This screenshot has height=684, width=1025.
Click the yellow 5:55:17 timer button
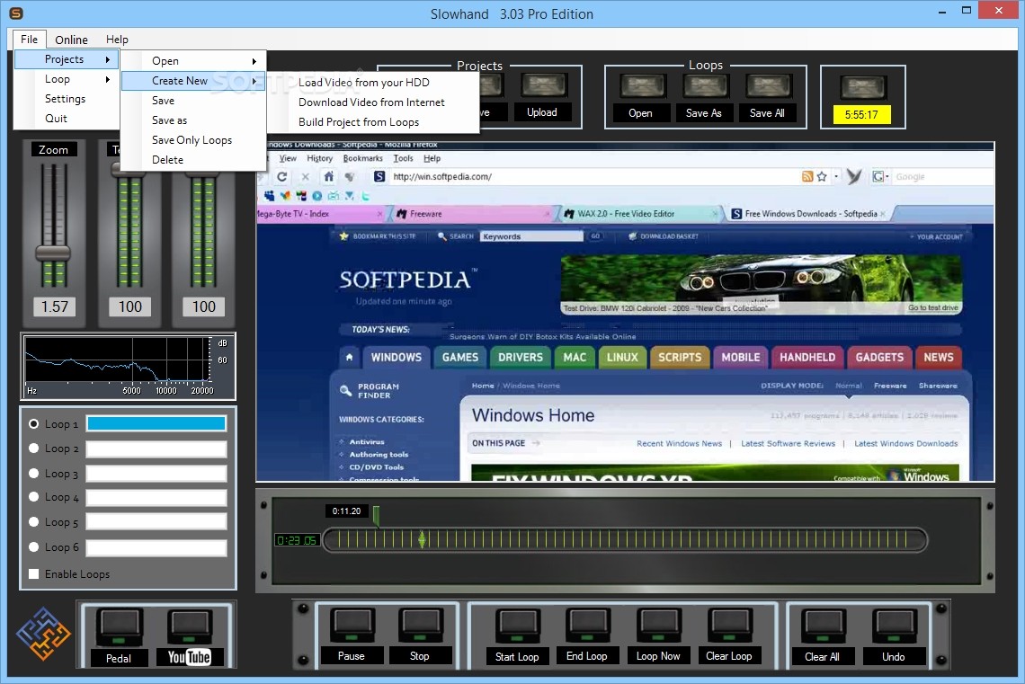click(861, 115)
